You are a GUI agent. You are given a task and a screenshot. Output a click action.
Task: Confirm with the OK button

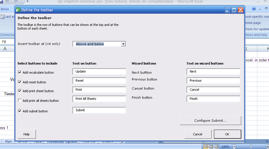click(227, 134)
